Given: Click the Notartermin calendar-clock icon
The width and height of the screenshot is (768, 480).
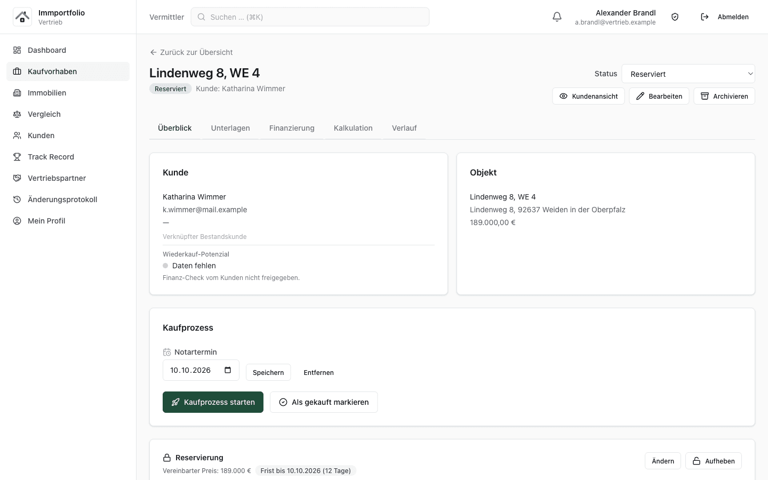Looking at the screenshot, I should (167, 352).
